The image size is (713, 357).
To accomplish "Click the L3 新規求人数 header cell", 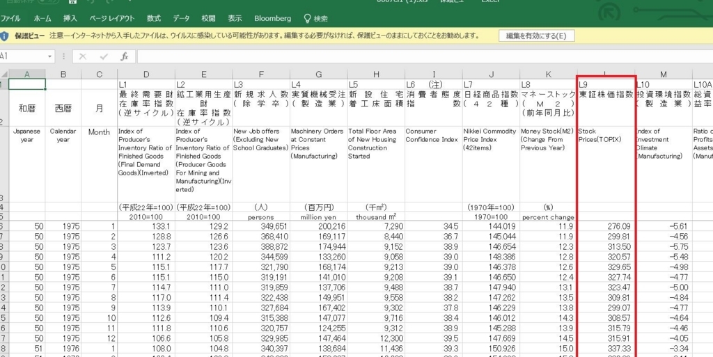I will tap(261, 108).
